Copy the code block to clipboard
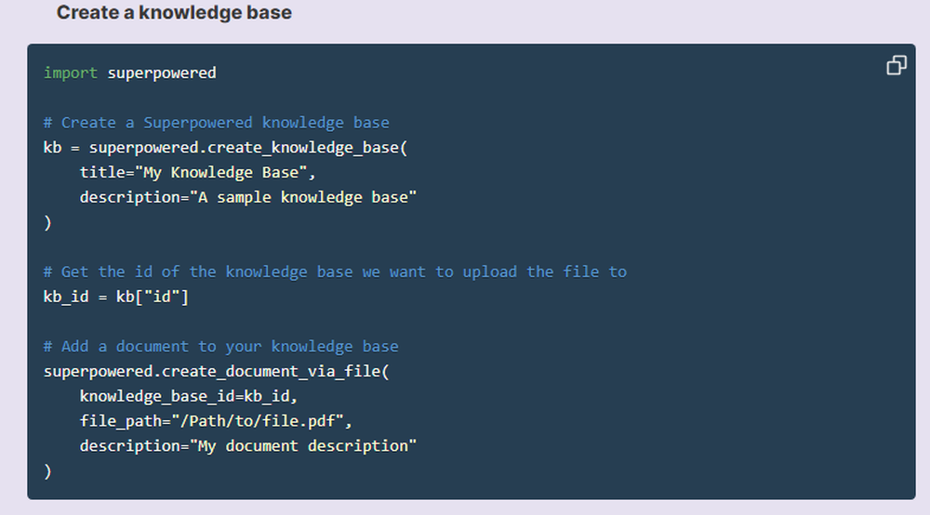Viewport: 930px width, 515px height. pyautogui.click(x=897, y=65)
